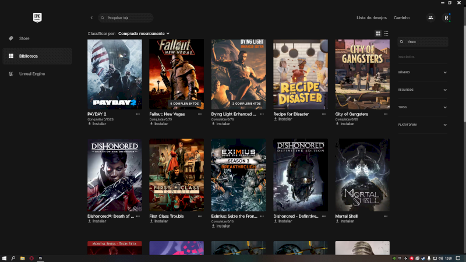
Task: Click the 6 Complementos badge
Action: point(184,104)
